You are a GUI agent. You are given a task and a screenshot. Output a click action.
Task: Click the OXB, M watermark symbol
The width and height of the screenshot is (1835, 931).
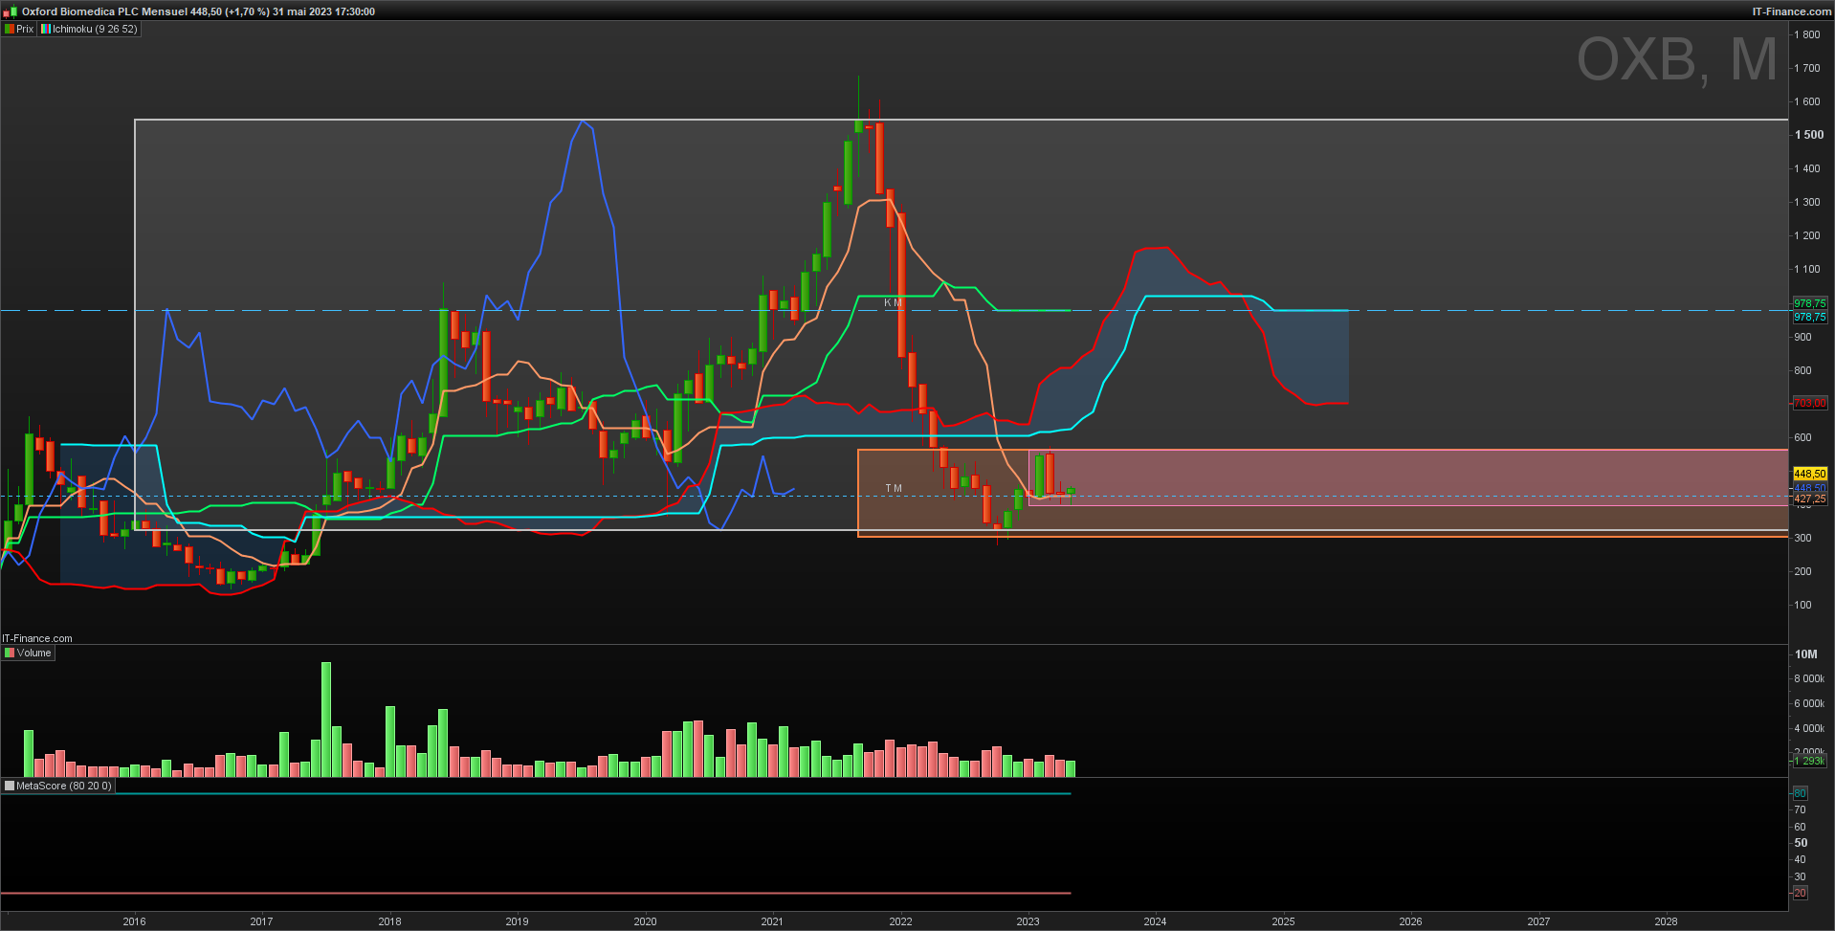[x=1677, y=59]
